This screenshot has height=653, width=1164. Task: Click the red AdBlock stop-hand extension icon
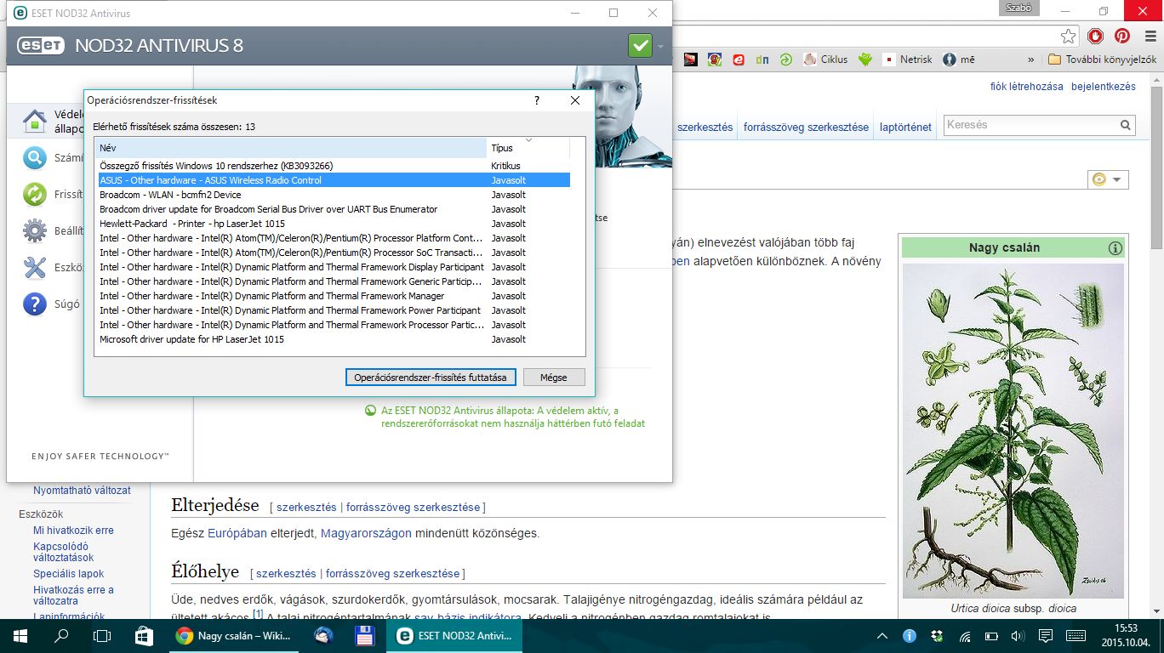(1097, 36)
